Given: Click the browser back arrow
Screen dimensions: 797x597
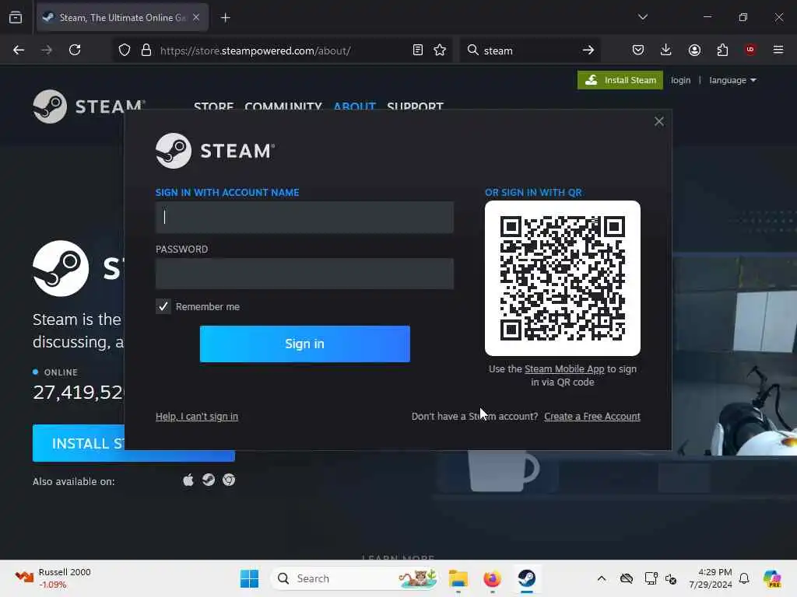Looking at the screenshot, I should pyautogui.click(x=19, y=50).
